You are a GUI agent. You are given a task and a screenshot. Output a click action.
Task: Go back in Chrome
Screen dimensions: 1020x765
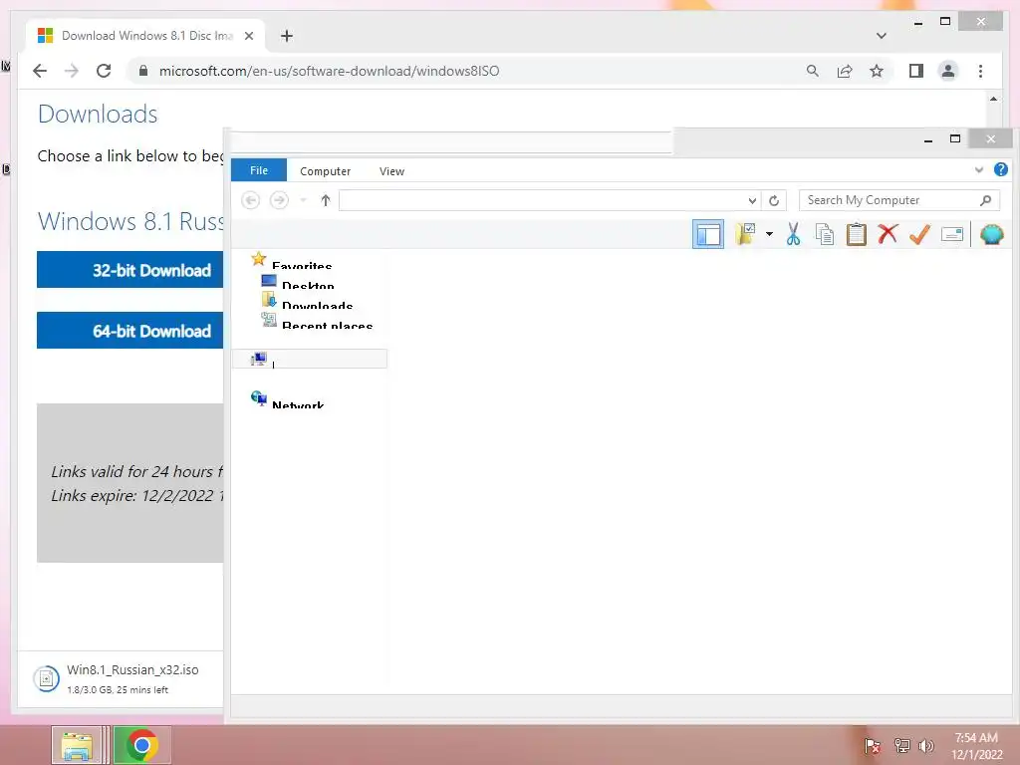tap(40, 71)
